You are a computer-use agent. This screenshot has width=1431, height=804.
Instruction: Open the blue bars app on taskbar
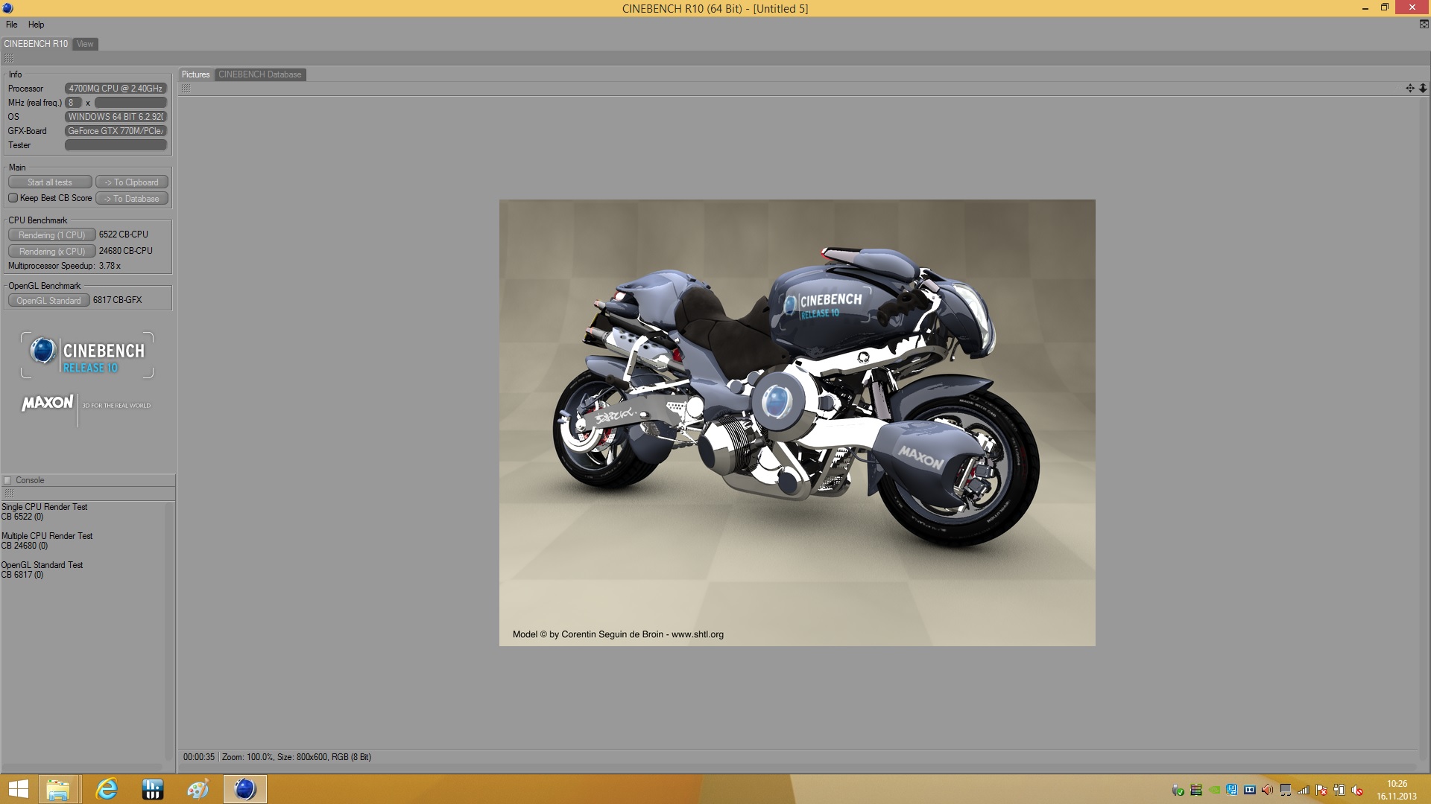pos(152,789)
